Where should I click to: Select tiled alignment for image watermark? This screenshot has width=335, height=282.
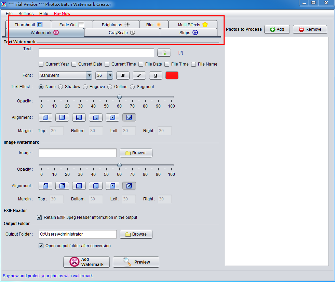pos(129,186)
